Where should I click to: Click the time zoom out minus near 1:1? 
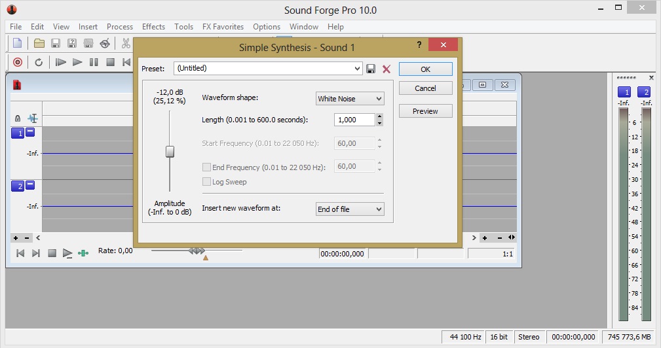click(x=499, y=238)
